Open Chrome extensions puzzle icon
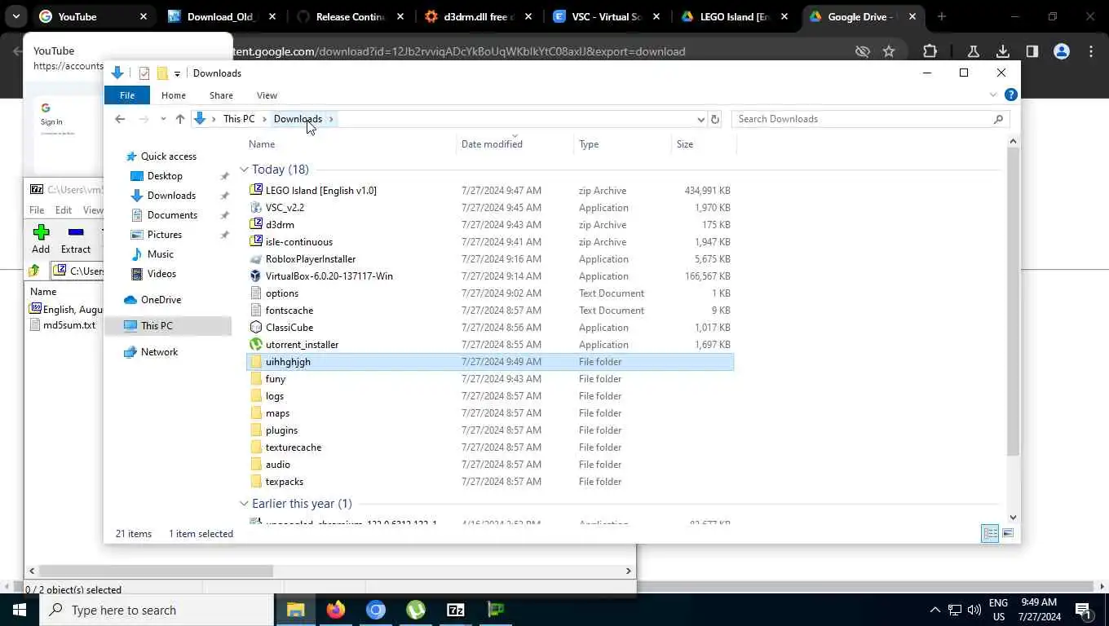This screenshot has height=626, width=1109. (930, 51)
